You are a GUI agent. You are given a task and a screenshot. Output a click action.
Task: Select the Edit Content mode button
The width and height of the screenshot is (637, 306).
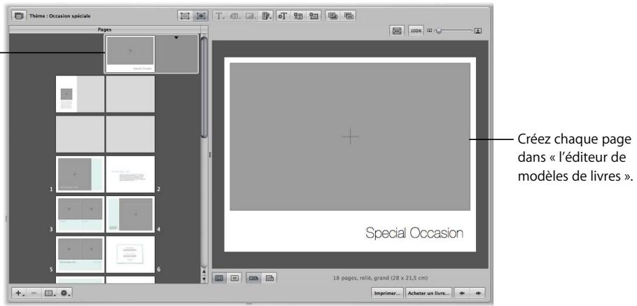tap(185, 16)
